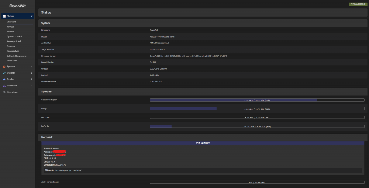Click the System section header in content

pyautogui.click(x=203, y=23)
